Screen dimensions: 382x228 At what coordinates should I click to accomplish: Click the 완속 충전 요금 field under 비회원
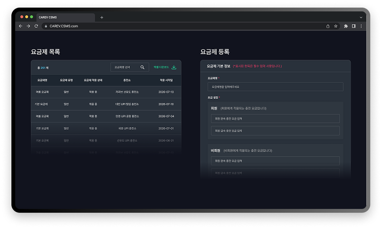pyautogui.click(x=275, y=161)
